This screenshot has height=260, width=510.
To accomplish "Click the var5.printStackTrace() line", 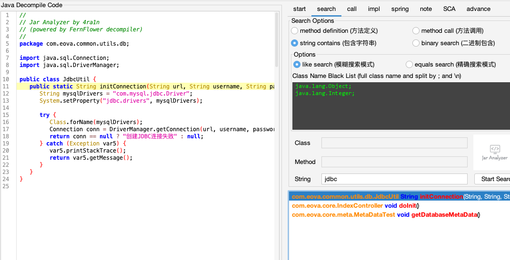I will tap(88, 151).
